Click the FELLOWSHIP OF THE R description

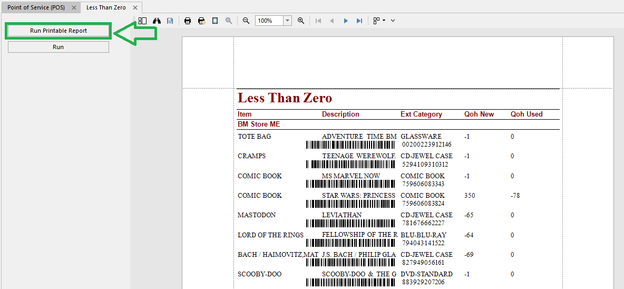(360, 235)
